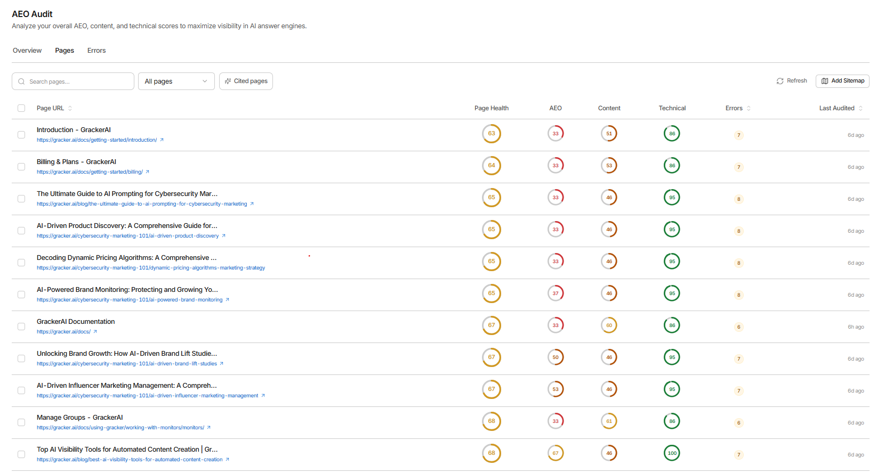Open external link icon for Introduction page URL
This screenshot has height=473, width=877.
[x=162, y=140]
